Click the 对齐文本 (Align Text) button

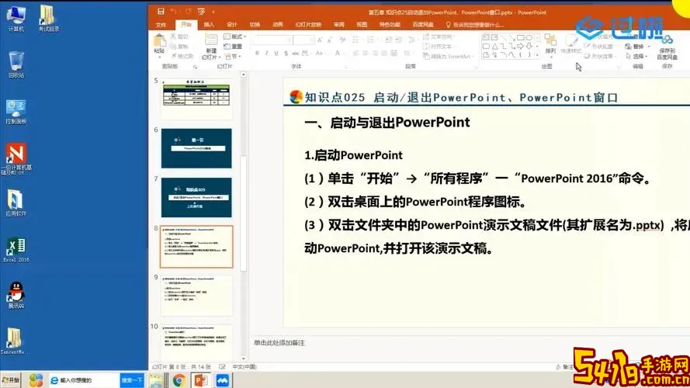click(438, 47)
